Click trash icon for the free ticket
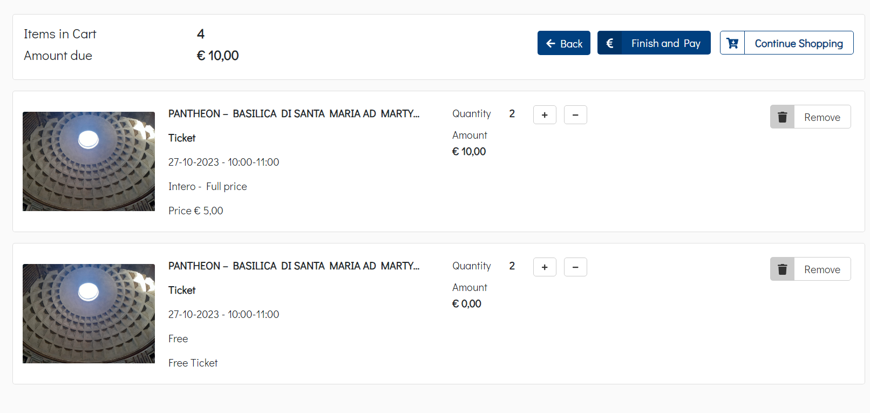870x413 pixels. (x=783, y=269)
